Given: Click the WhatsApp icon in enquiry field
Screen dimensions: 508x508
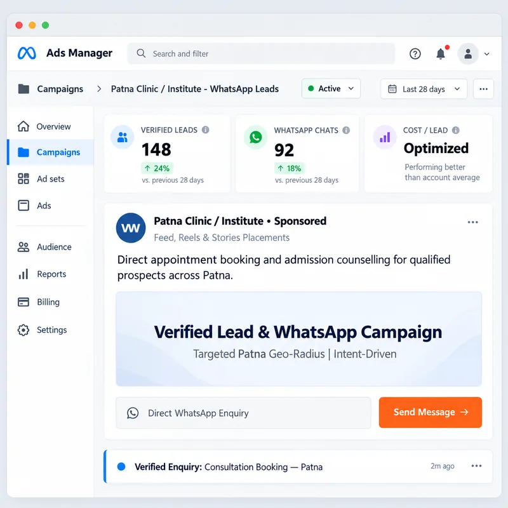Looking at the screenshot, I should (x=133, y=413).
